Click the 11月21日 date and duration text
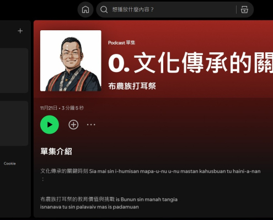 coord(62,108)
